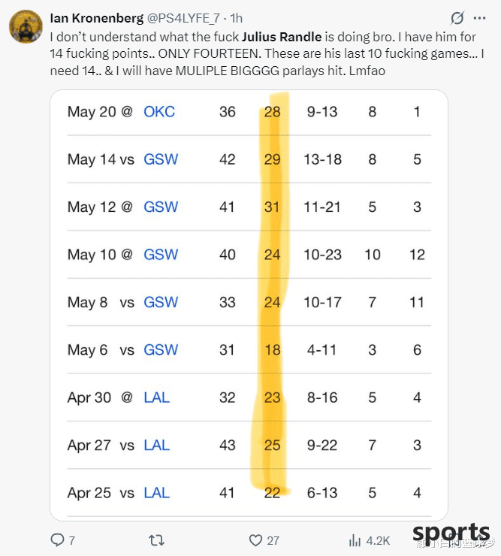Click the OKC team link
501x556 pixels.
coord(159,112)
